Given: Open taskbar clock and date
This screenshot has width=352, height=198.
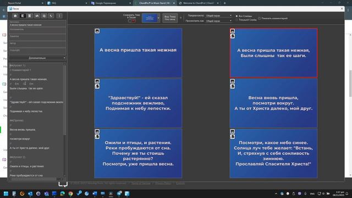Looking at the screenshot, I should [339, 194].
